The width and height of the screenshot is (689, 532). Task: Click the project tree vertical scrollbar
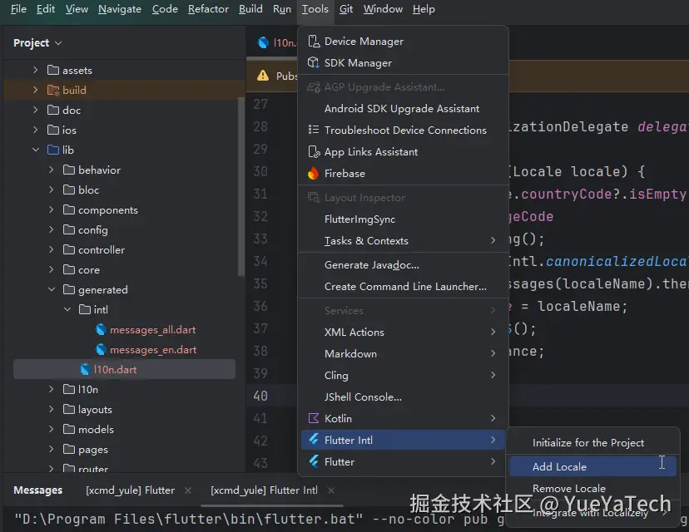point(240,186)
